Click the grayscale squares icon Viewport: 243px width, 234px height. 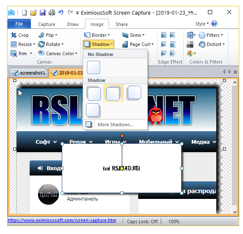coord(190,44)
